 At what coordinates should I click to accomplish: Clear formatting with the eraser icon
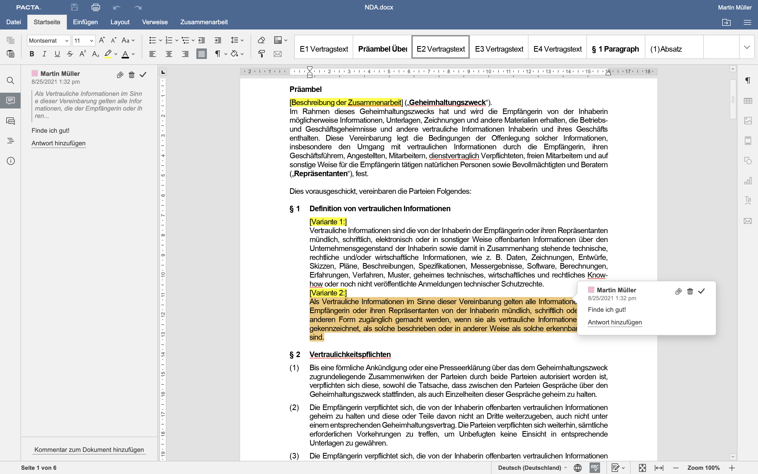point(261,40)
